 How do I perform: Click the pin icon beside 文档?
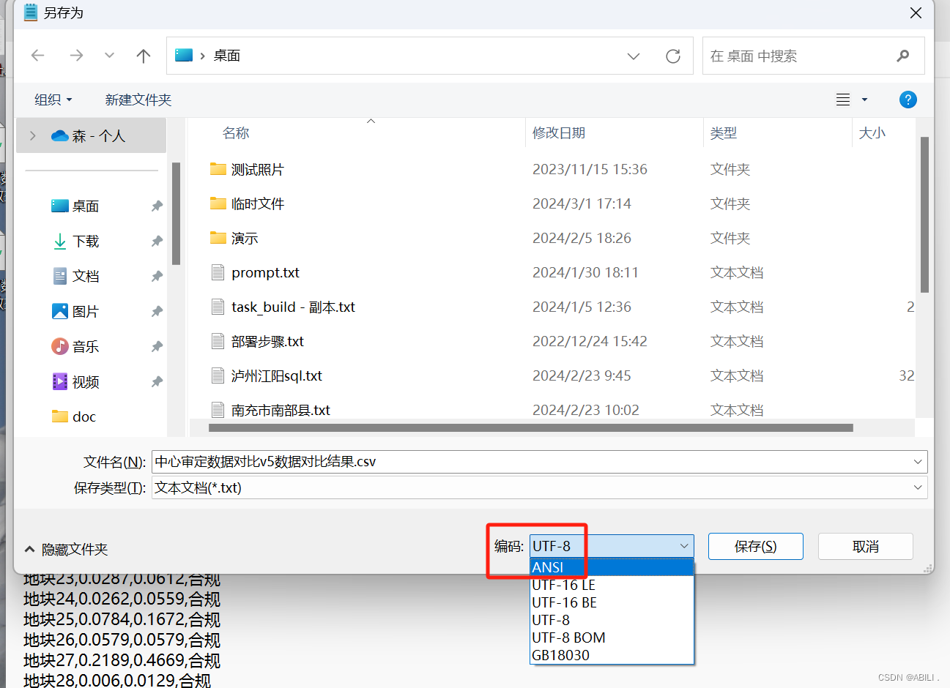coord(157,276)
